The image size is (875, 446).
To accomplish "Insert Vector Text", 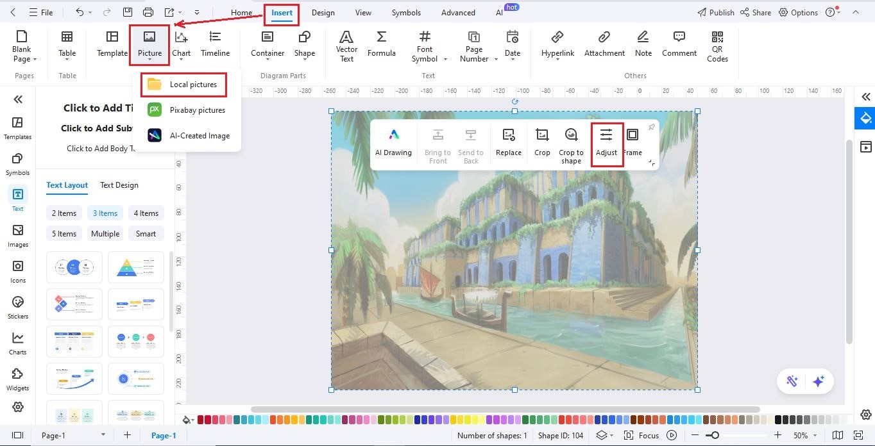I will pos(346,46).
